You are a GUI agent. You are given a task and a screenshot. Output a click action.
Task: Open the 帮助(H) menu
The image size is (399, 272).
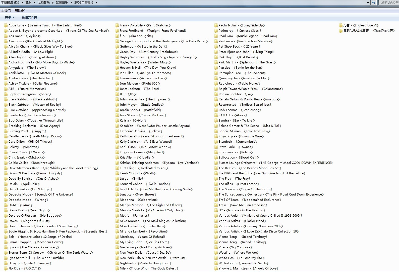point(20,11)
